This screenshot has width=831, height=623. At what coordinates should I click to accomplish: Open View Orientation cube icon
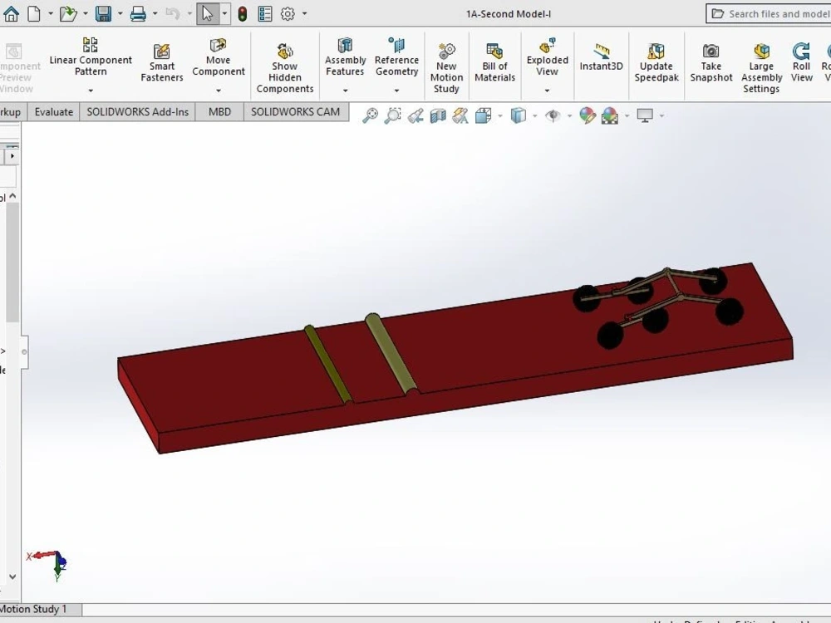[482, 115]
